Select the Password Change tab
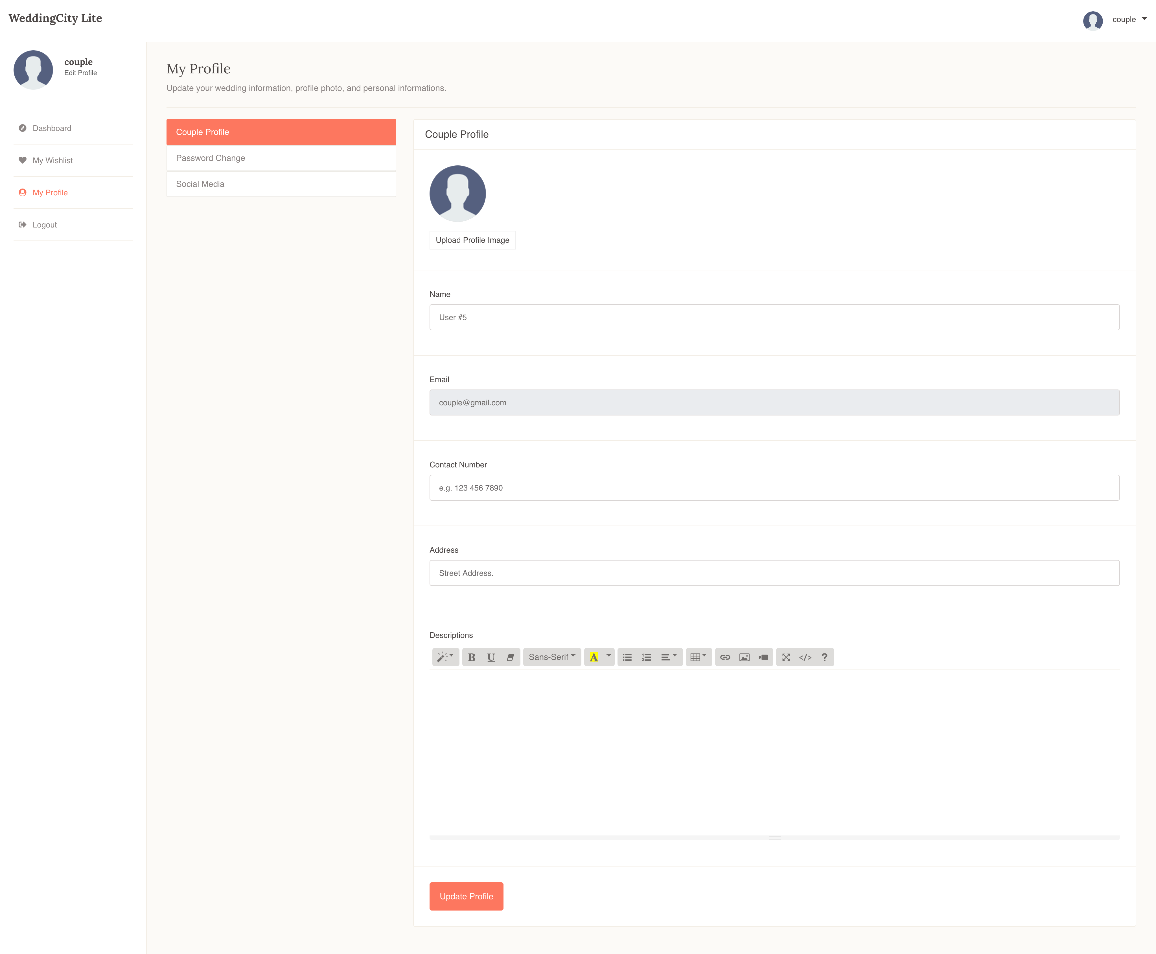 pyautogui.click(x=281, y=157)
